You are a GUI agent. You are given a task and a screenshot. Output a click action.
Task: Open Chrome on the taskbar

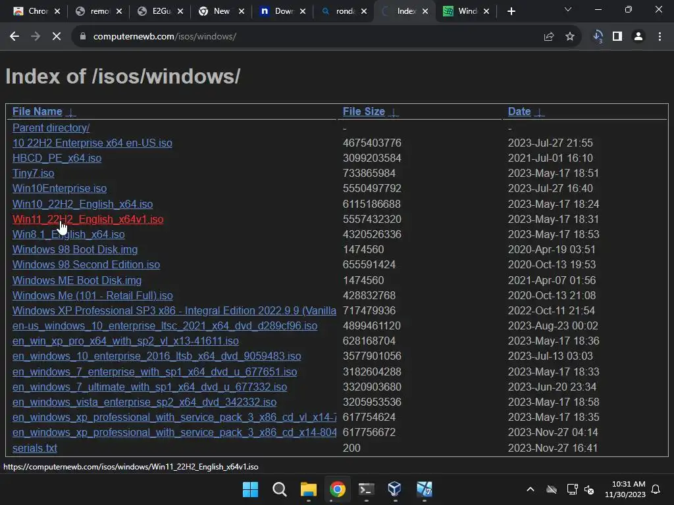coord(338,489)
